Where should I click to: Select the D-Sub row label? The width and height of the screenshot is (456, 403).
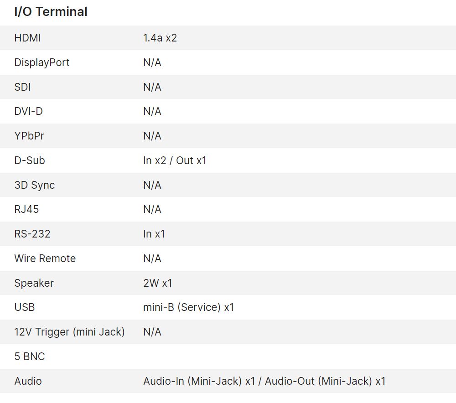click(x=30, y=160)
